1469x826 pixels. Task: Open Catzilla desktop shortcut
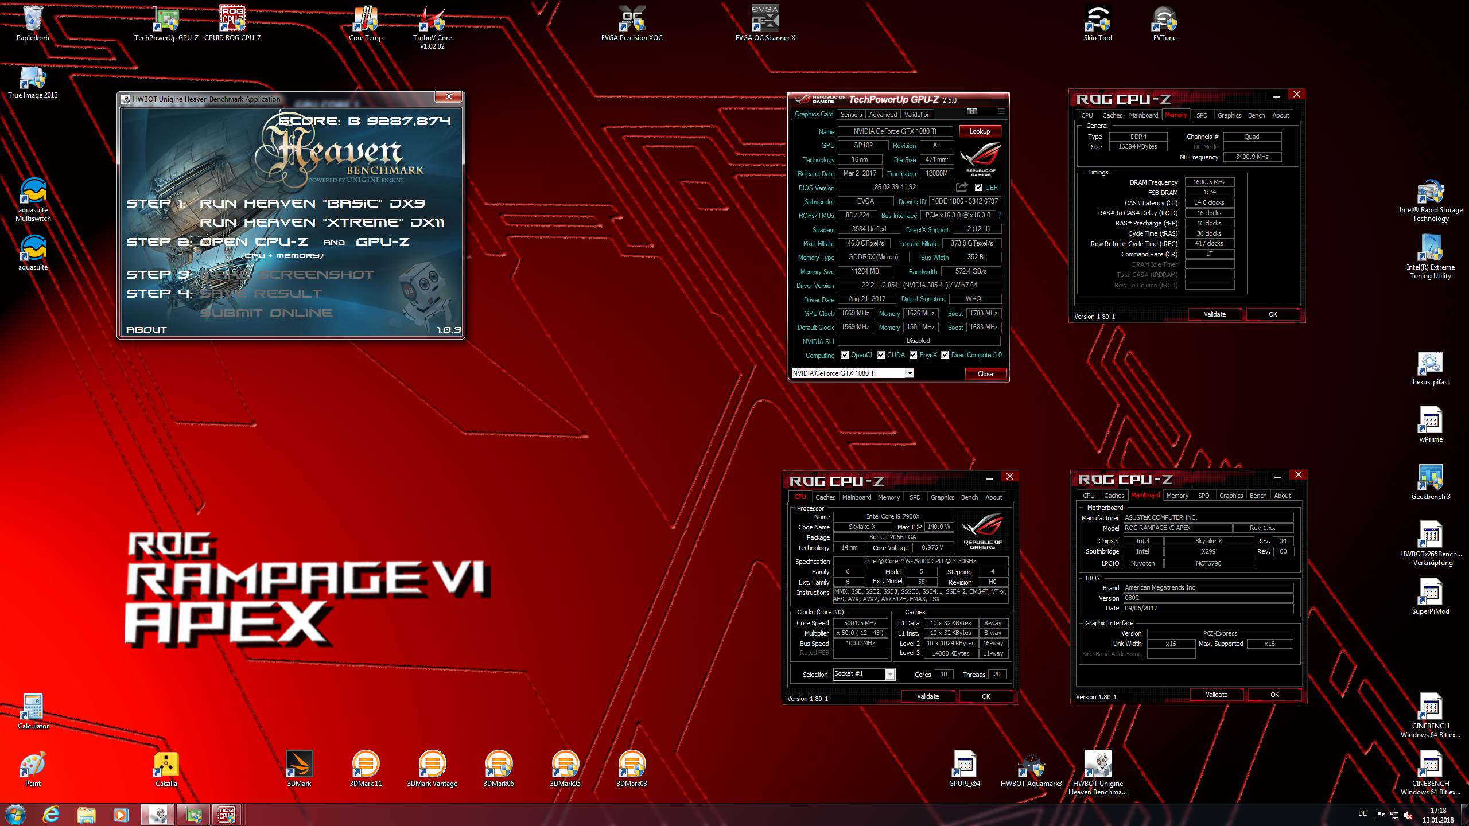coord(166,770)
